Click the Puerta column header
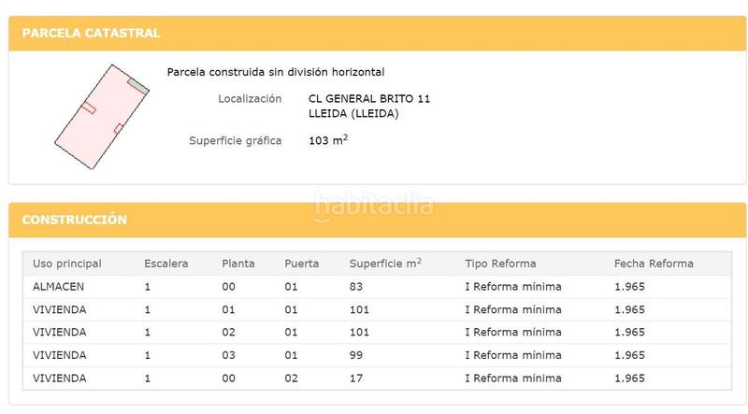Screen dimensions: 748x414 click(301, 264)
